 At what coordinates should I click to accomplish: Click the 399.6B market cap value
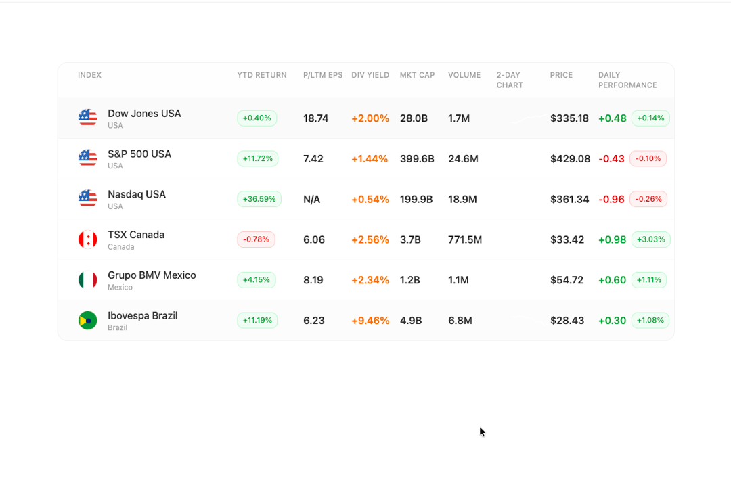[417, 159]
